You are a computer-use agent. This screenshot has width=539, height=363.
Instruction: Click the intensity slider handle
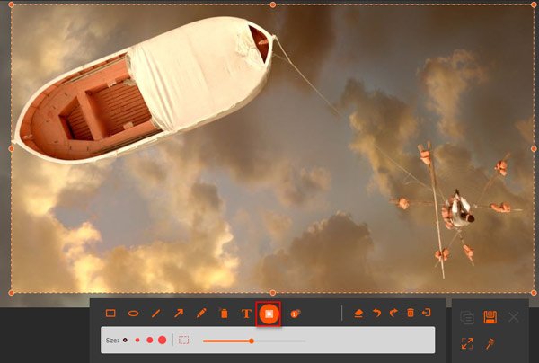pos(252,341)
